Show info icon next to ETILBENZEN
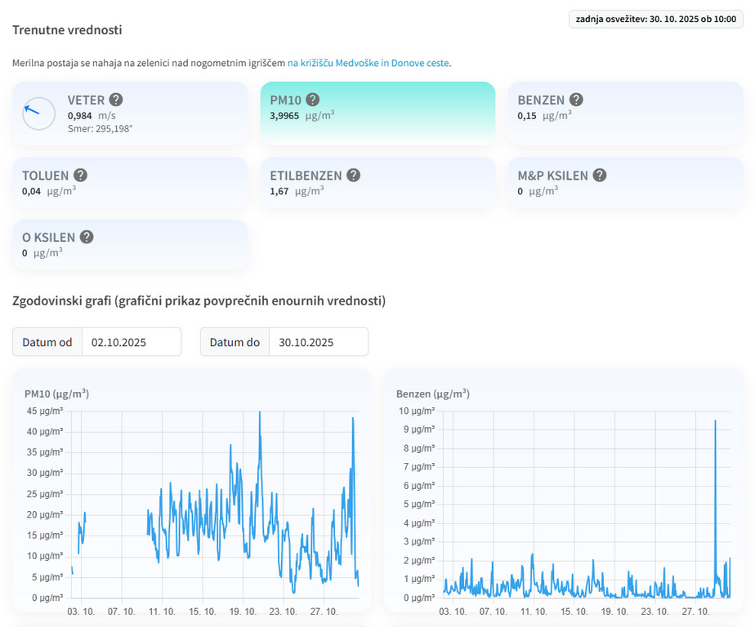755x627 pixels. click(353, 175)
